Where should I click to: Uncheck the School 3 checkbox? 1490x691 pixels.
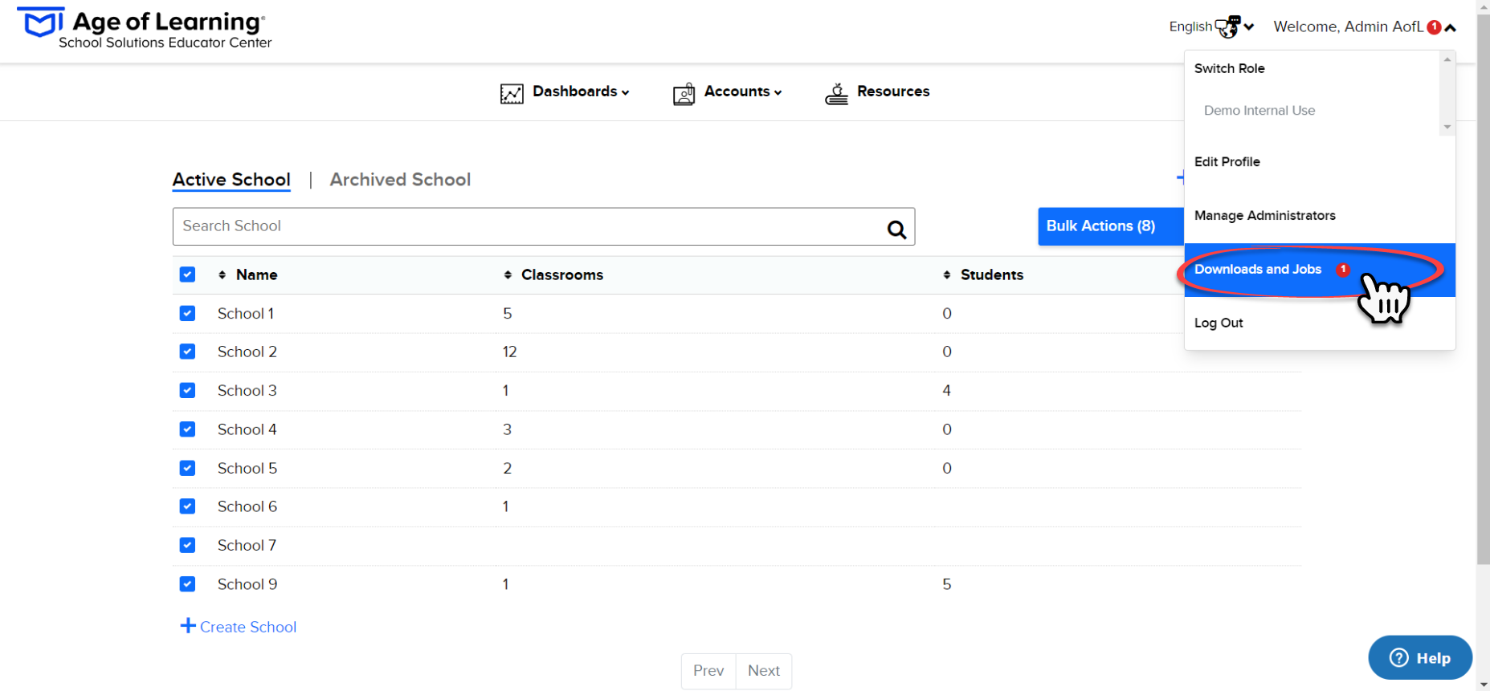pyautogui.click(x=187, y=390)
